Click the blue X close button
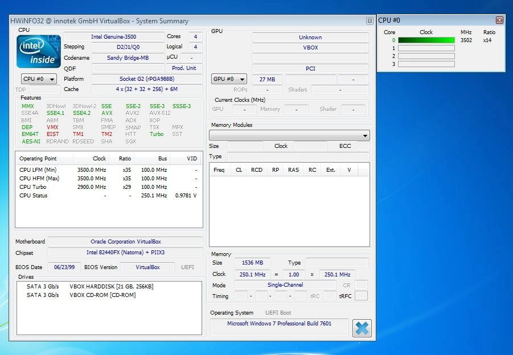Screen dimensions: 513x355 362,328
